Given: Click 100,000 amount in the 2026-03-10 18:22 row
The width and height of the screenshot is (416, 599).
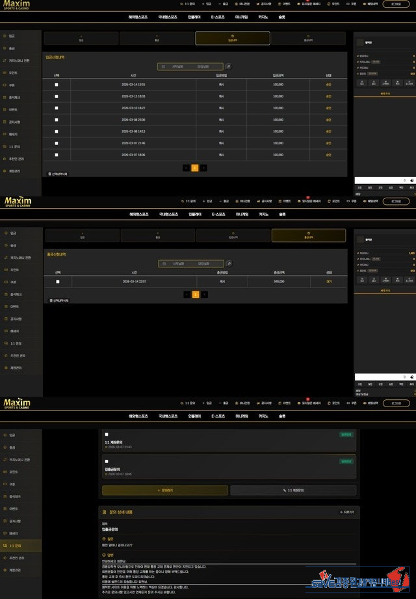Looking at the screenshot, I should coord(278,108).
